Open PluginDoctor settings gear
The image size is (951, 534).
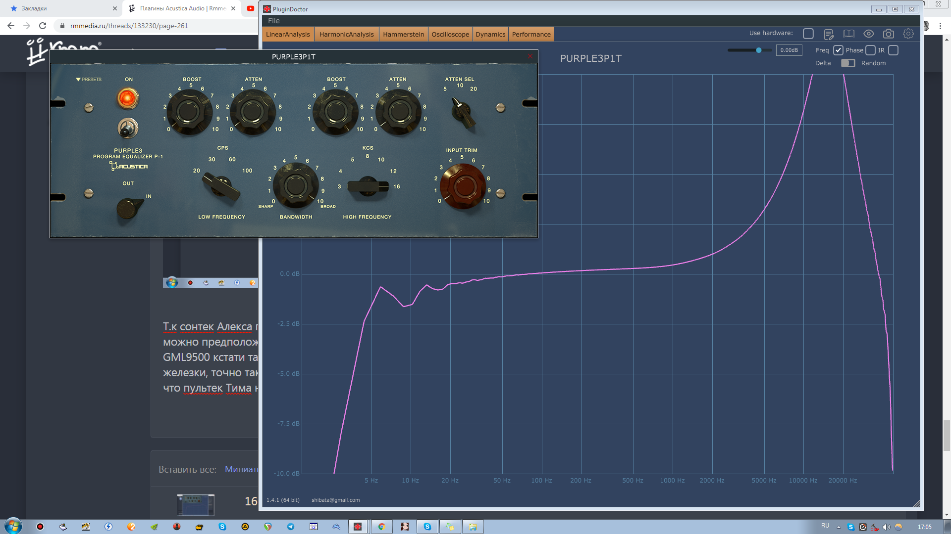click(x=908, y=34)
